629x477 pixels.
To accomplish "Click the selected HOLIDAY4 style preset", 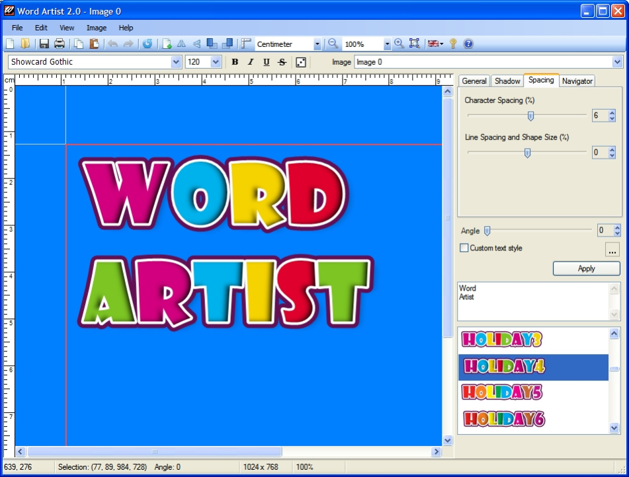I will coord(534,367).
